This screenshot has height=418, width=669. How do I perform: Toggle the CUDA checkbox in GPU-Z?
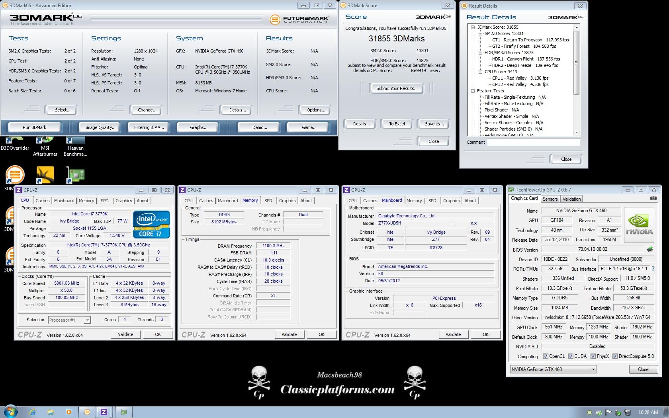(x=571, y=356)
